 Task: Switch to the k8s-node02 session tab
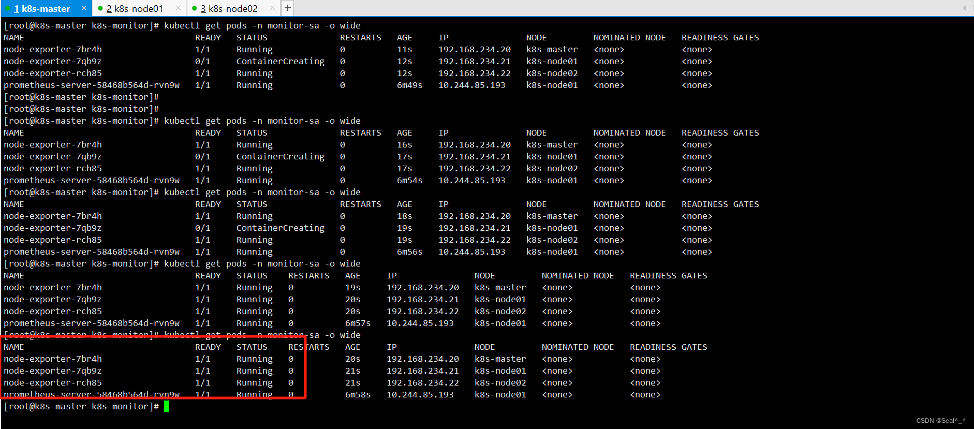[x=233, y=8]
